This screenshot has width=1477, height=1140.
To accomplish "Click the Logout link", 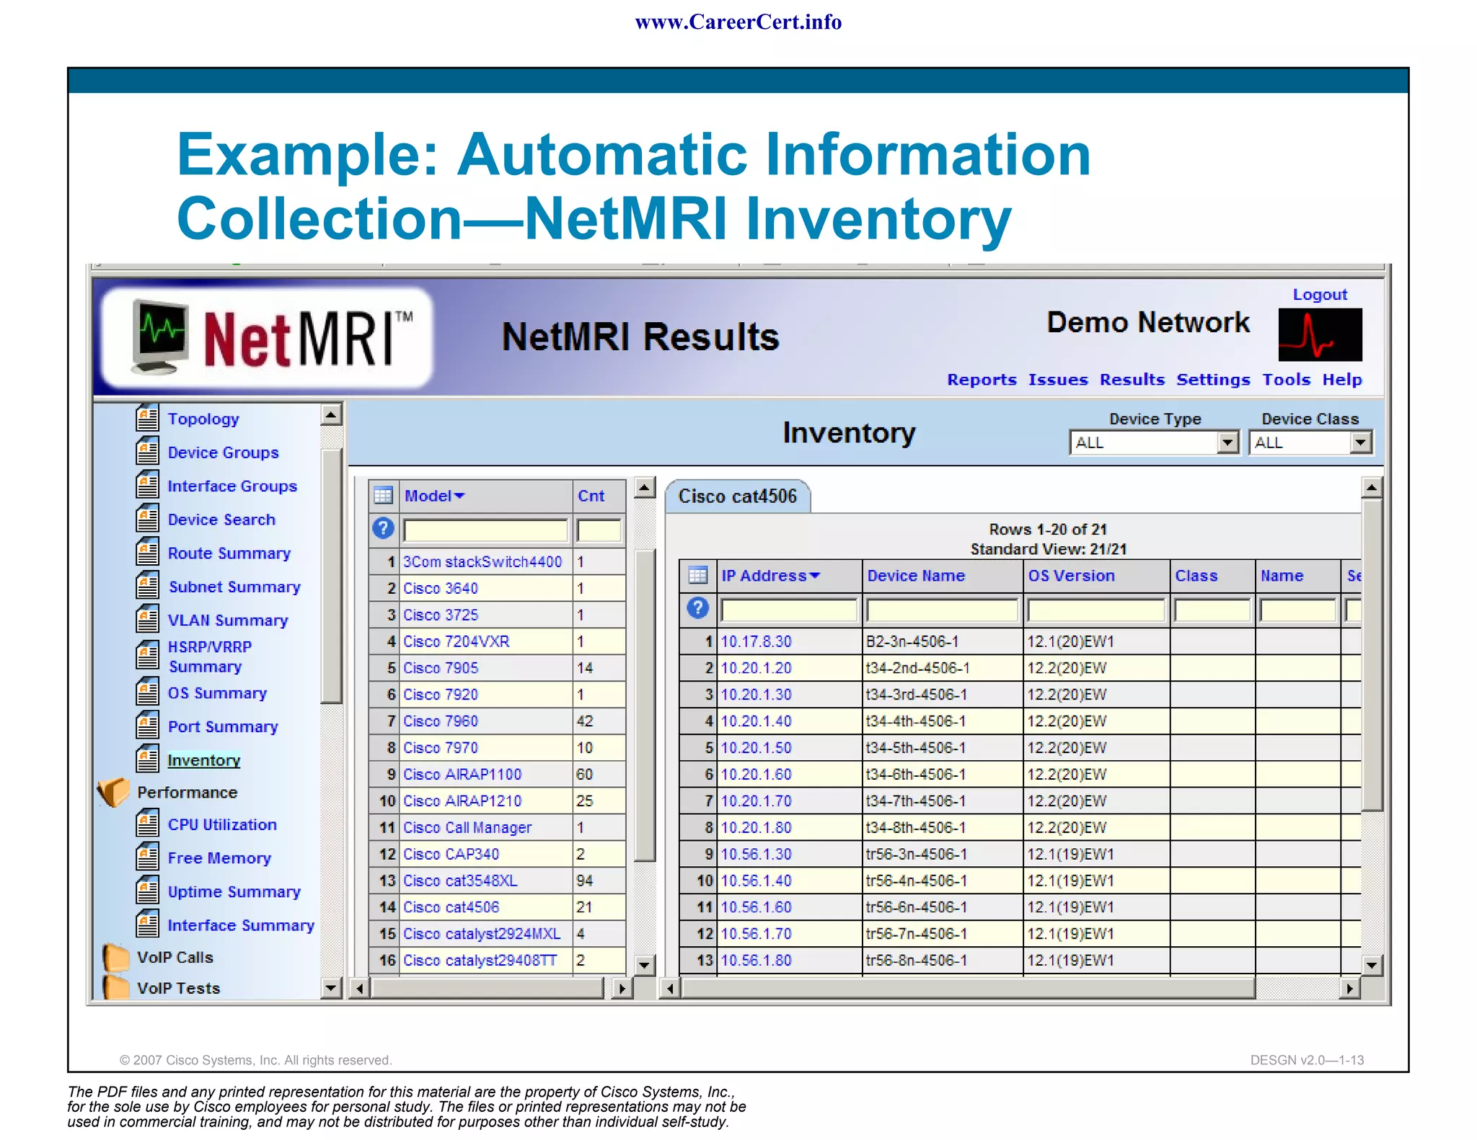I will (1319, 294).
